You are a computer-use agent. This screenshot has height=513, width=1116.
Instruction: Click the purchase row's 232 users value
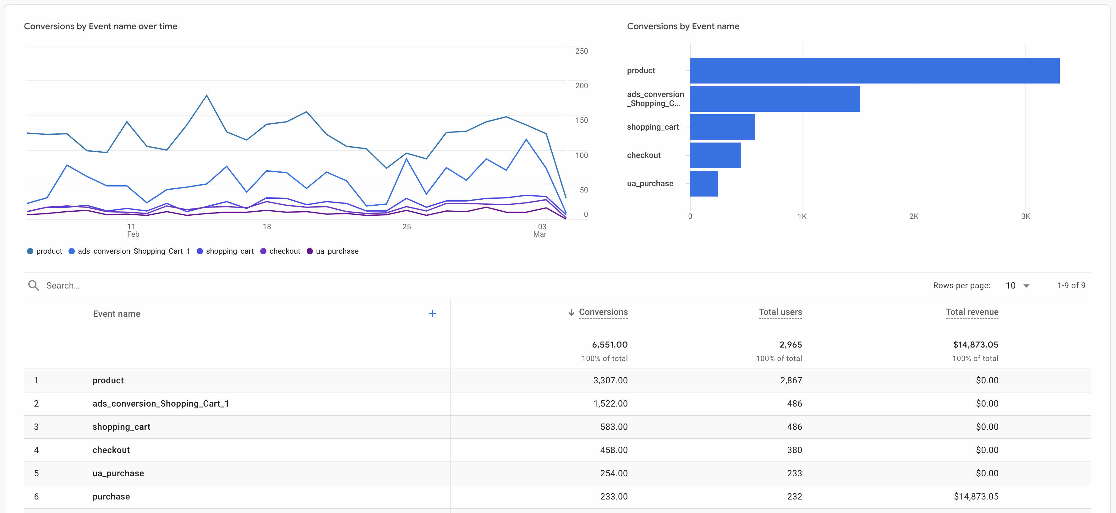(795, 497)
